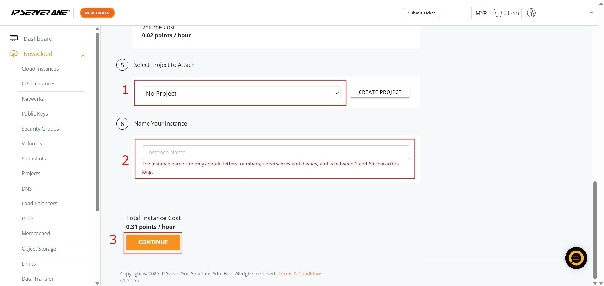This screenshot has width=604, height=286.
Task: Click the NovaCloud cloud icon
Action: pyautogui.click(x=14, y=54)
